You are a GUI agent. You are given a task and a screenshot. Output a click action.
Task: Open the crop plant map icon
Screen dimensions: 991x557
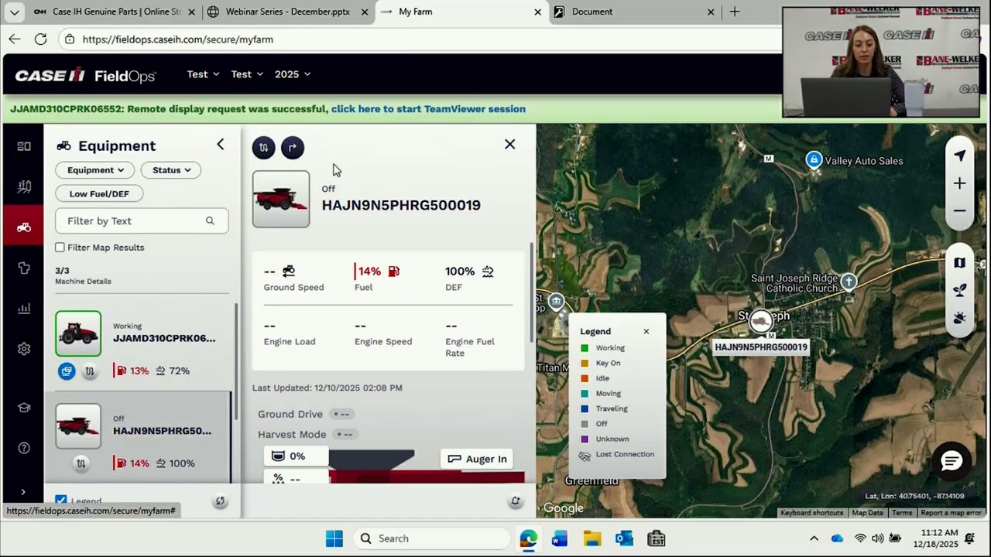point(959,290)
